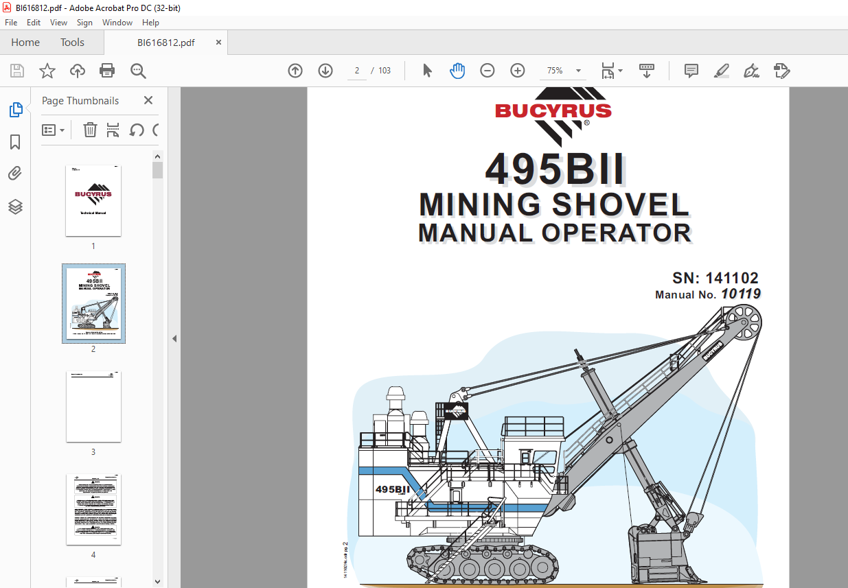Click the Redact/edit tool icon at toolbar end
The width and height of the screenshot is (848, 588).
click(781, 71)
